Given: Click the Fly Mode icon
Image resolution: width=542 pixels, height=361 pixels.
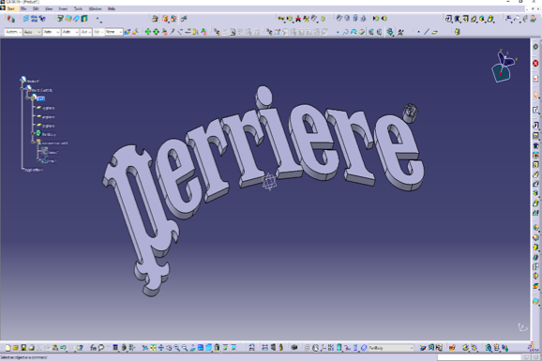Looking at the screenshot, I should (x=145, y=348).
